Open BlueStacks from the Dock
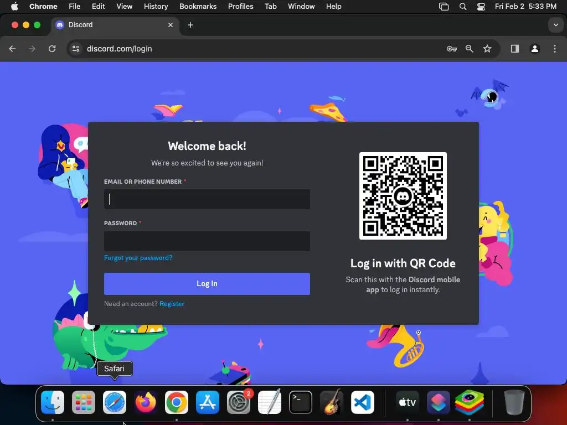 click(x=470, y=402)
